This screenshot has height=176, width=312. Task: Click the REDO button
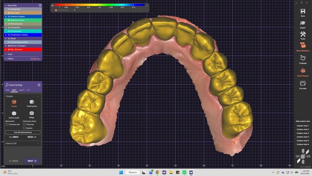32,137
